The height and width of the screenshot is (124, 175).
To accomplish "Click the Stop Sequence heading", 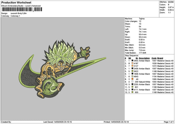I will 132,55.
